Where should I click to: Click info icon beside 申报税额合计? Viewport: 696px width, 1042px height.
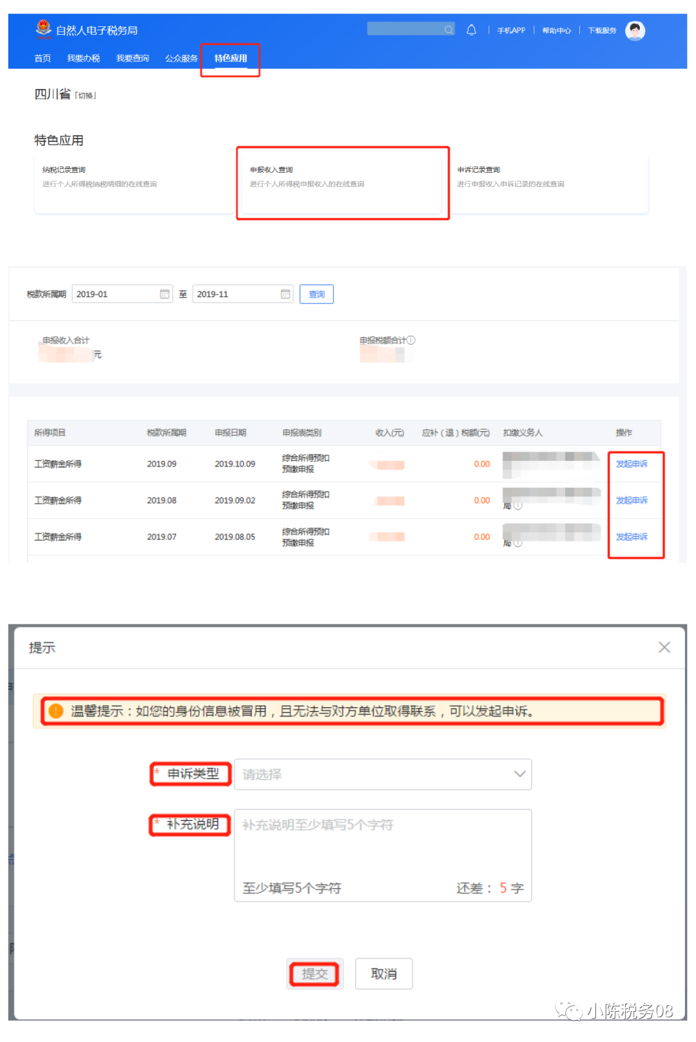click(x=411, y=340)
